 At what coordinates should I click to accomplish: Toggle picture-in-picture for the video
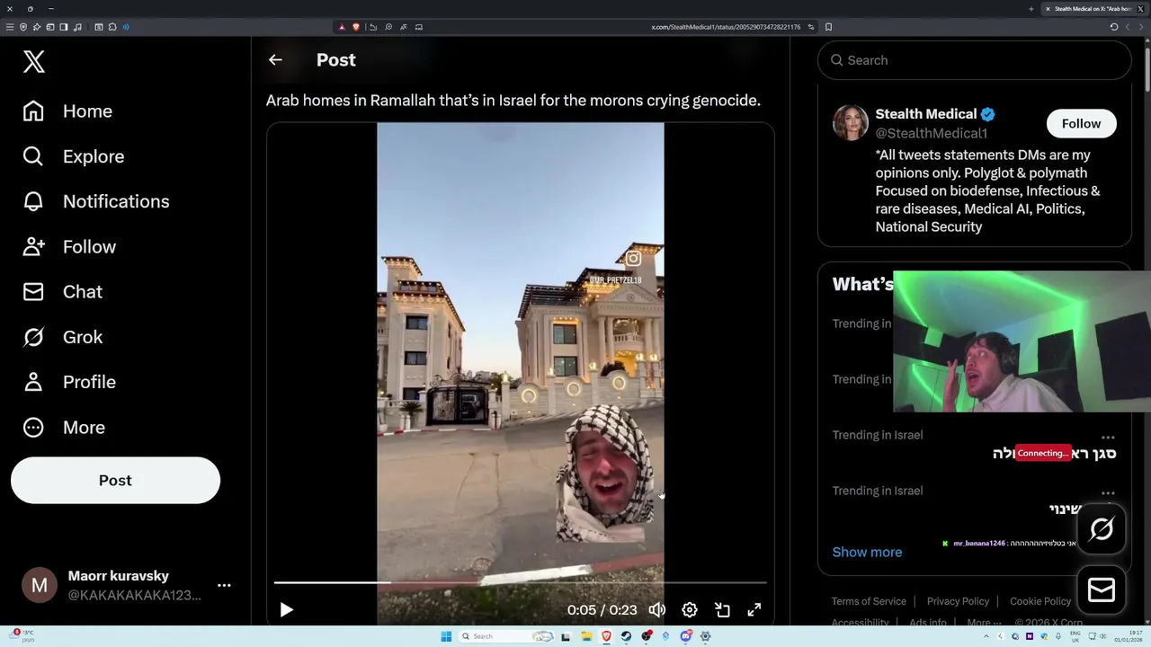[x=722, y=610]
